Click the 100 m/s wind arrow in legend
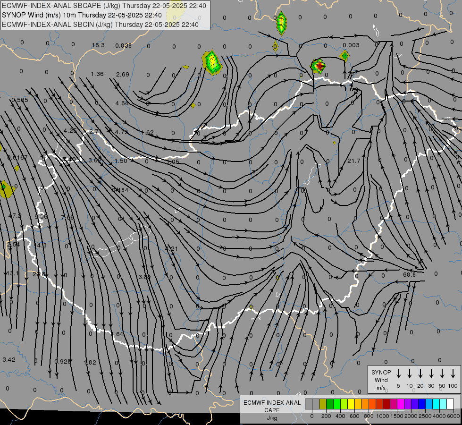Viewport: 462px width, 425px height. click(453, 374)
